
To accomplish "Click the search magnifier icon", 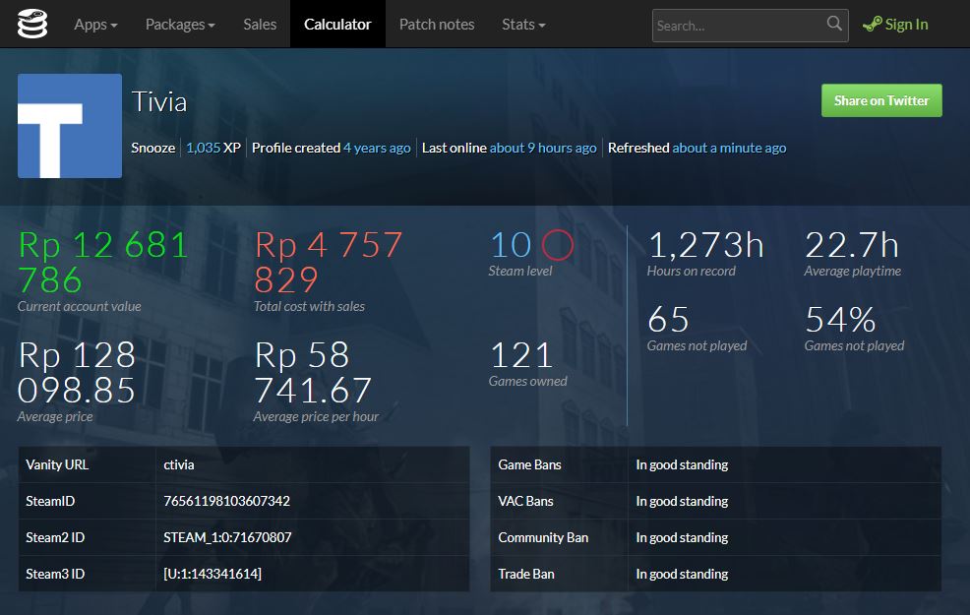I will [x=834, y=24].
